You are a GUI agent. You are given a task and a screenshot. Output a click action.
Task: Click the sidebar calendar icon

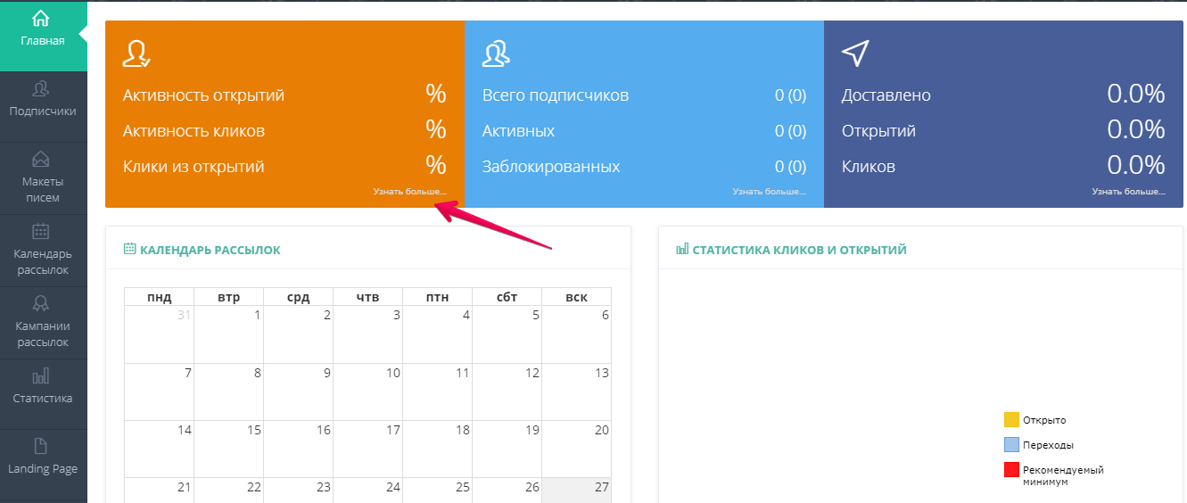point(41,232)
